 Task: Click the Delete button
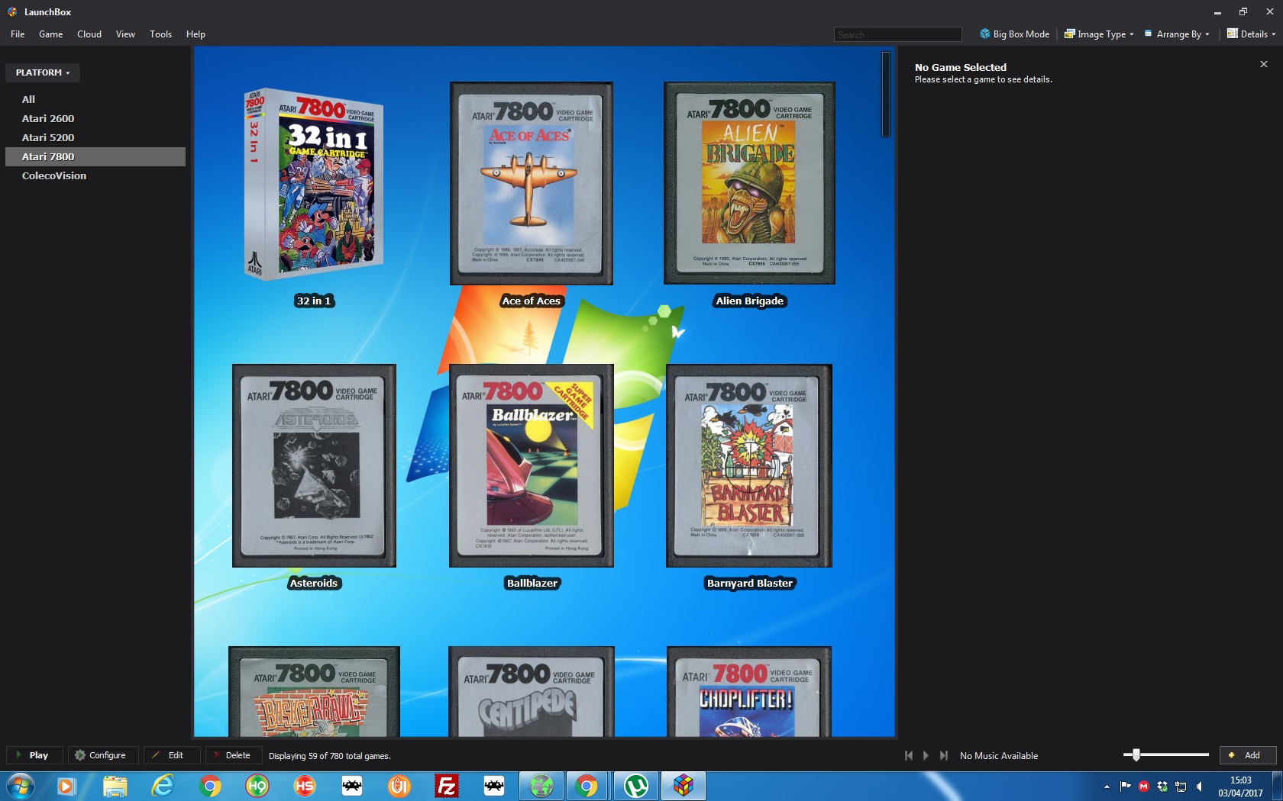coord(234,755)
